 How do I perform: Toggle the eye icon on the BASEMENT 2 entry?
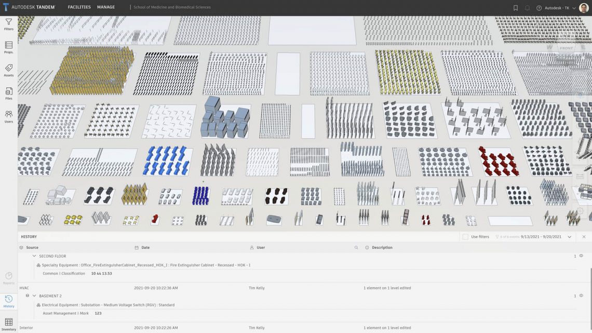coord(582,295)
